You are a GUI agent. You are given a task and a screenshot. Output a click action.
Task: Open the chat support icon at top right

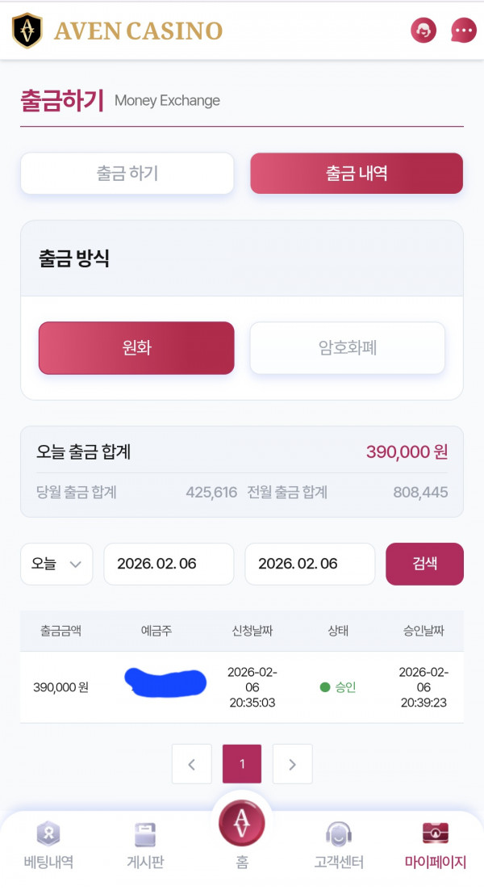(463, 30)
